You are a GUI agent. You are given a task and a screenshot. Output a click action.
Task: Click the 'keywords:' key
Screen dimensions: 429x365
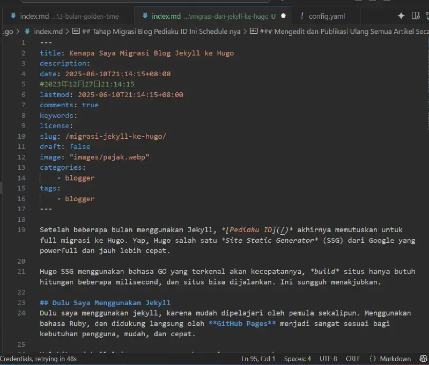(58, 116)
